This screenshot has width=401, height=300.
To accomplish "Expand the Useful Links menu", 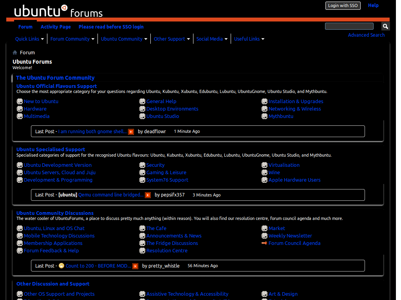I will [249, 39].
